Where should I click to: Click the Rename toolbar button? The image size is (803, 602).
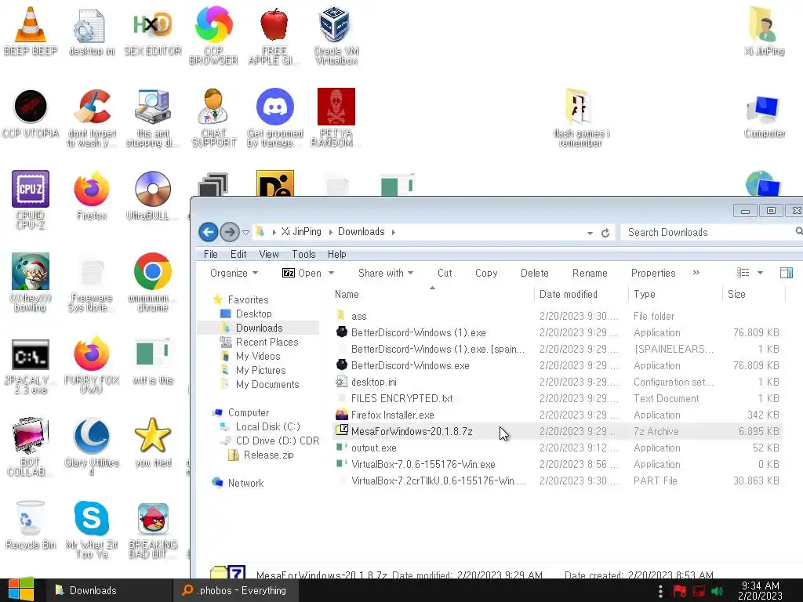(590, 273)
